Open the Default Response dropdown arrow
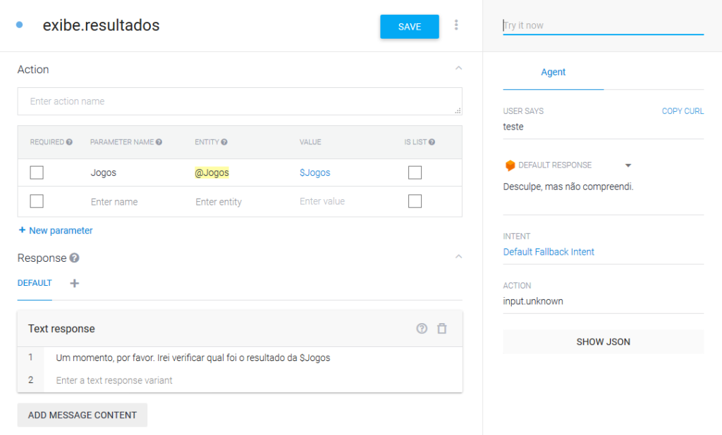 coord(628,165)
